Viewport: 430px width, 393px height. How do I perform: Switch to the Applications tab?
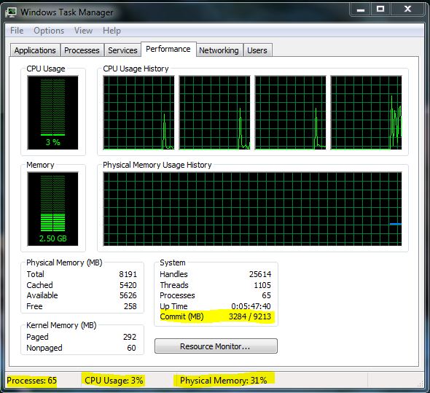pyautogui.click(x=35, y=50)
